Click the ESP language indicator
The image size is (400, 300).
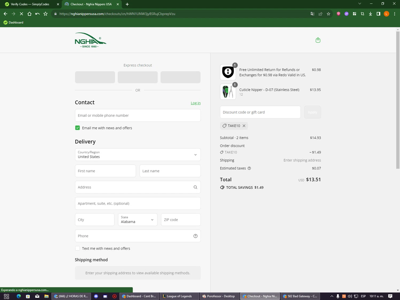pyautogui.click(x=363, y=296)
